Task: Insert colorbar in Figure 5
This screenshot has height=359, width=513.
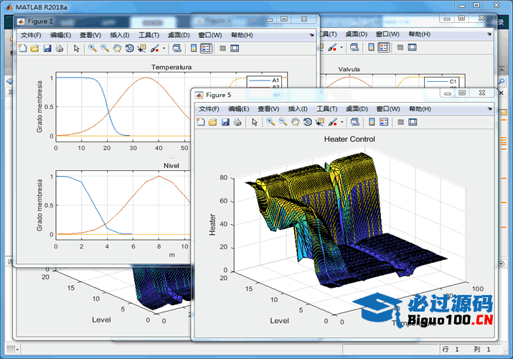Action: 372,122
